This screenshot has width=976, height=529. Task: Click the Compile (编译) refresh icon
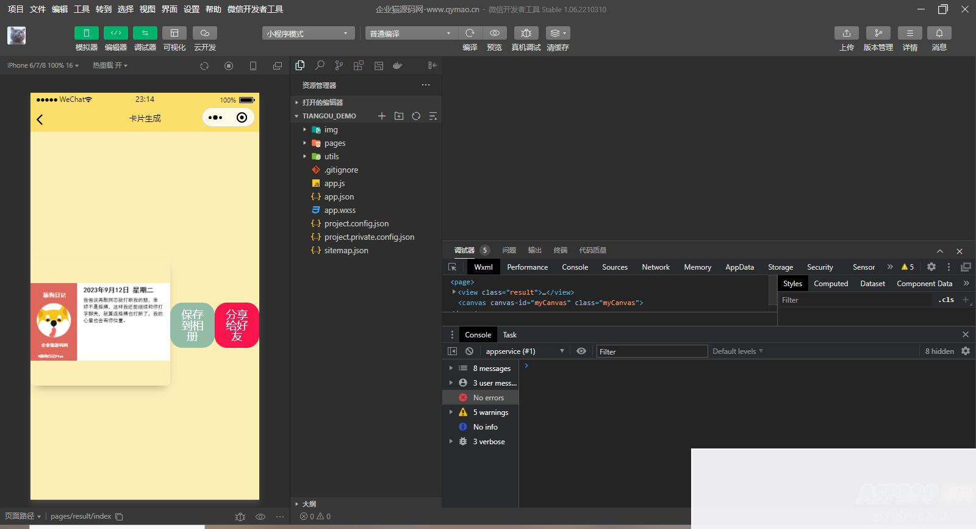470,33
